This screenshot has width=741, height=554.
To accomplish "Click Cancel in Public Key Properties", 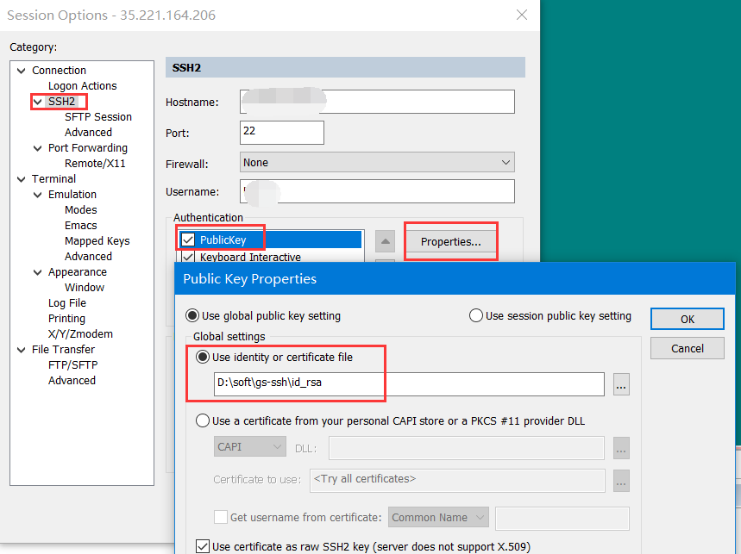I will click(687, 348).
